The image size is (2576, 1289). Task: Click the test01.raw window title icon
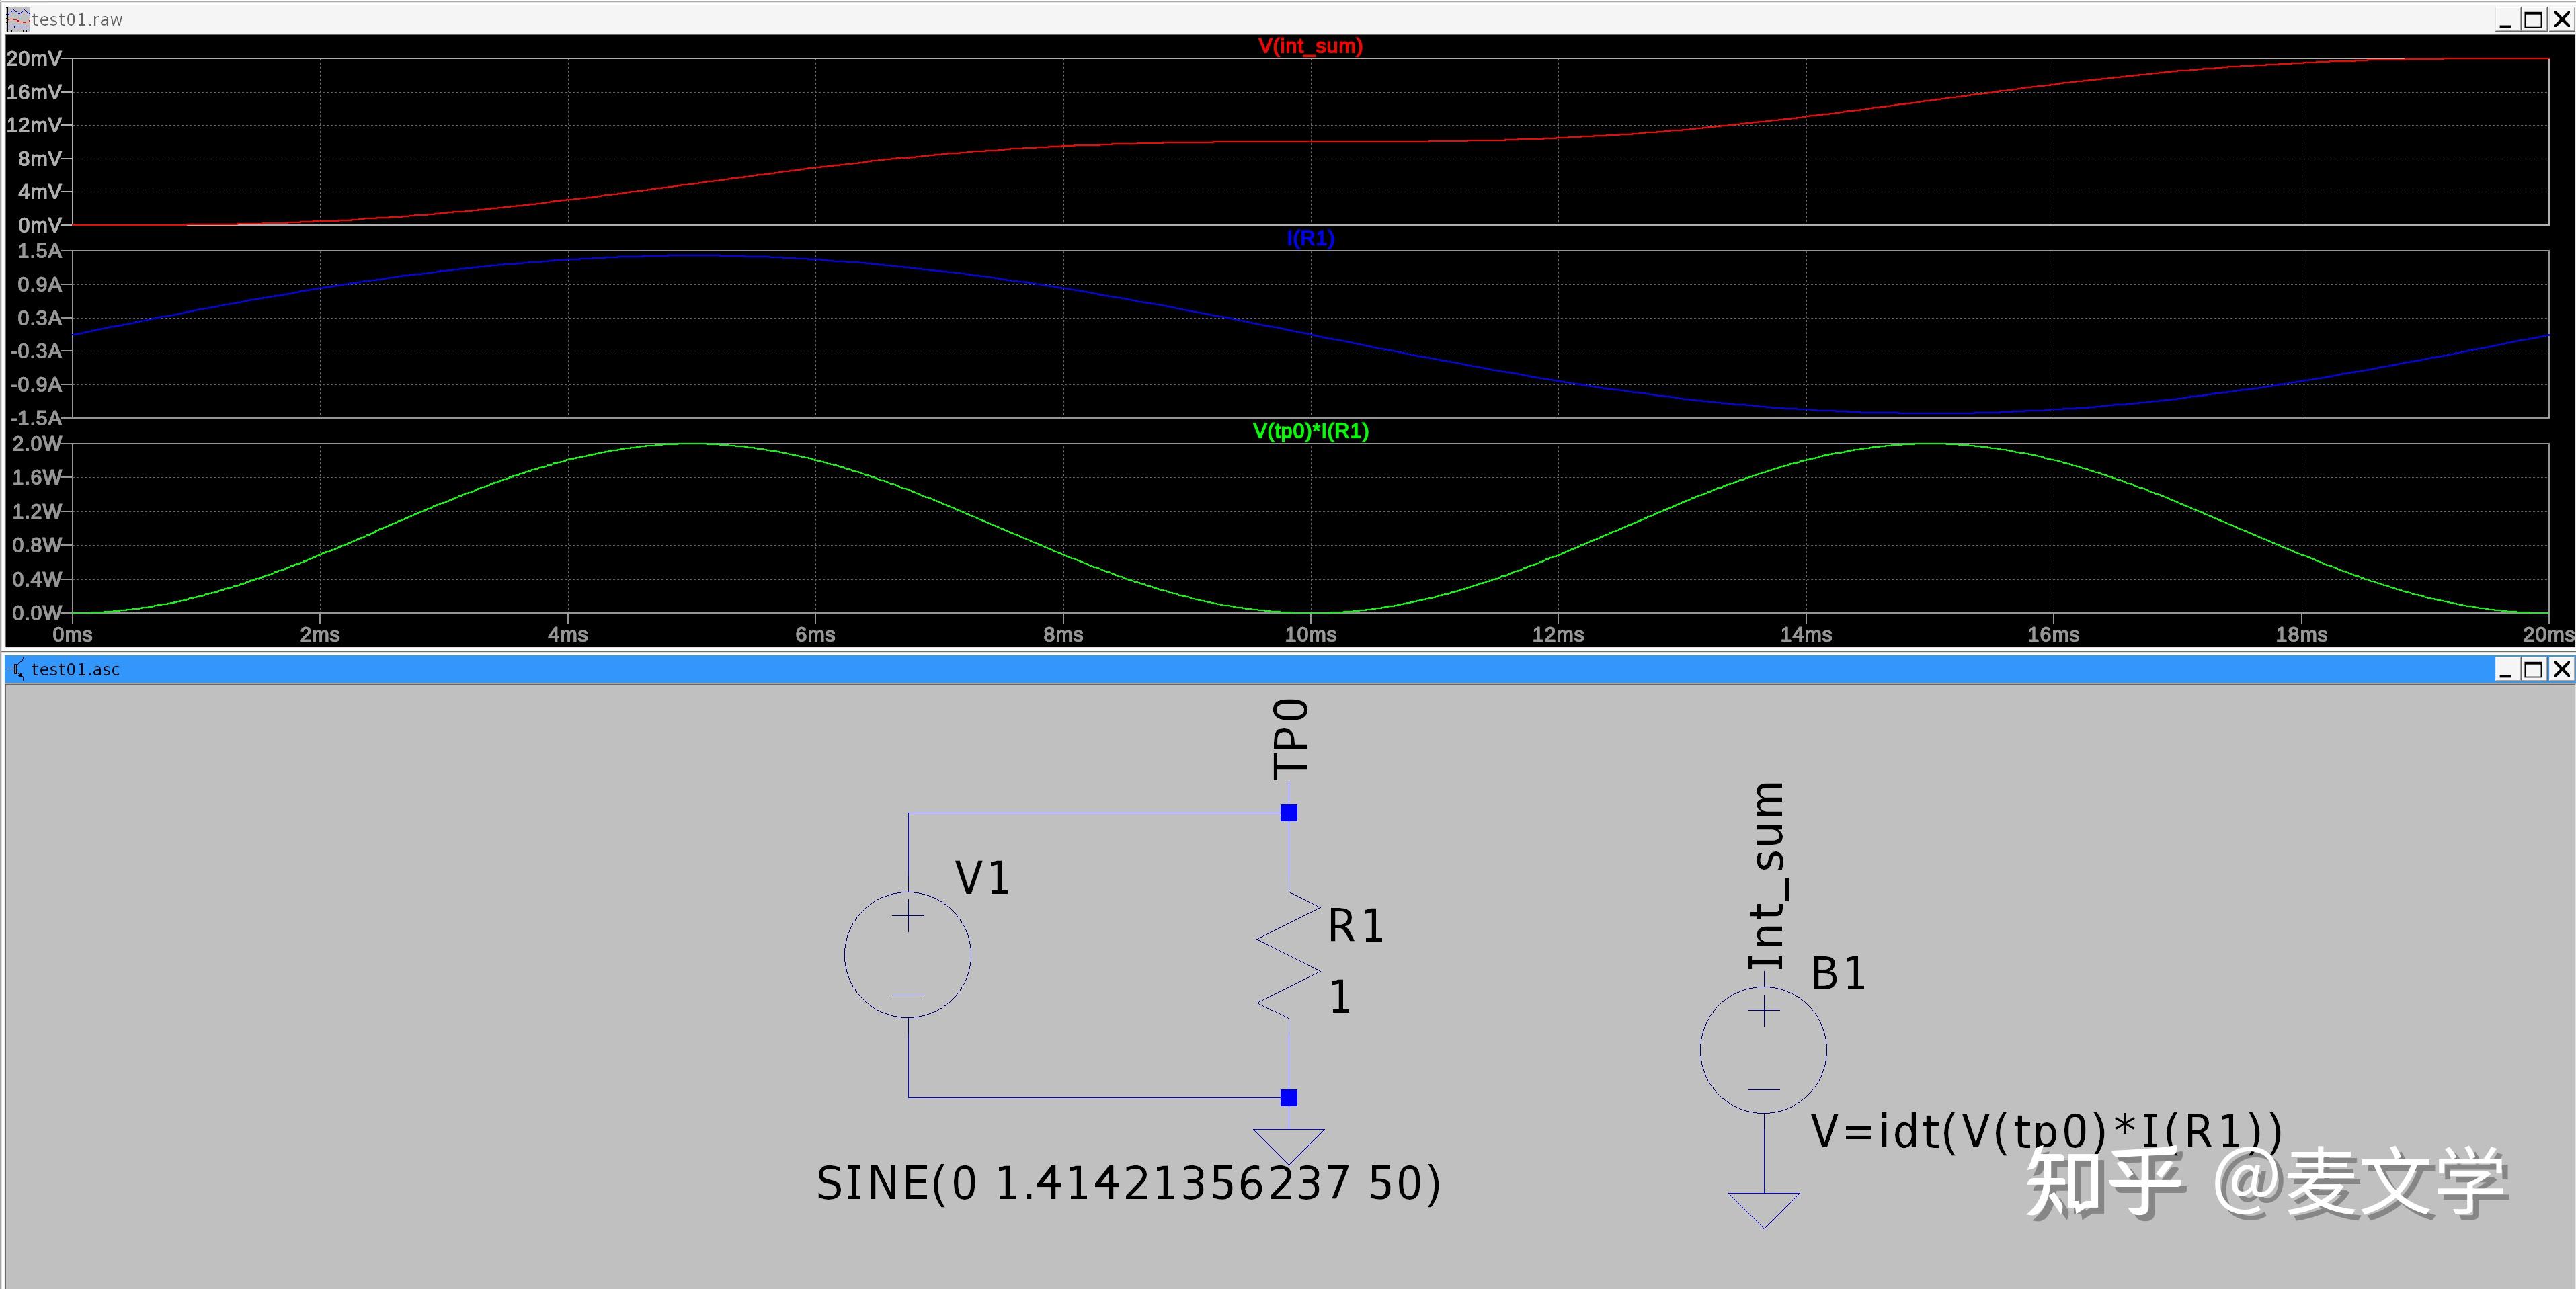(x=17, y=19)
